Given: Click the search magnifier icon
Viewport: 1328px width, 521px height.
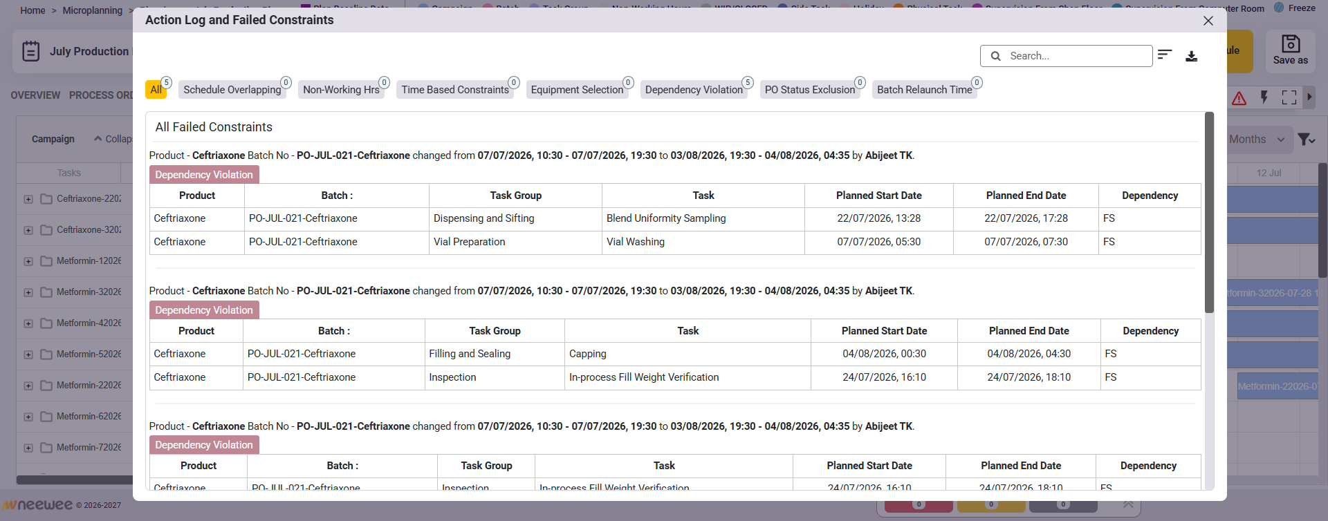Looking at the screenshot, I should click(995, 56).
